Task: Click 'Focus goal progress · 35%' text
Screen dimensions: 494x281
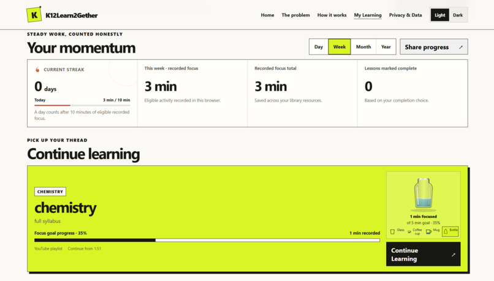Action: (x=61, y=233)
